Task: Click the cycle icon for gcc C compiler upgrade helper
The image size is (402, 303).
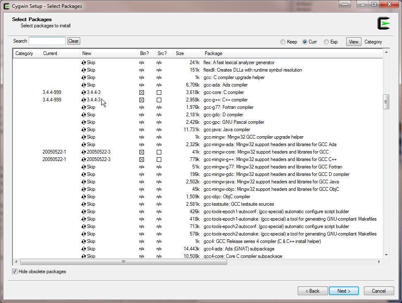Action: coord(84,77)
